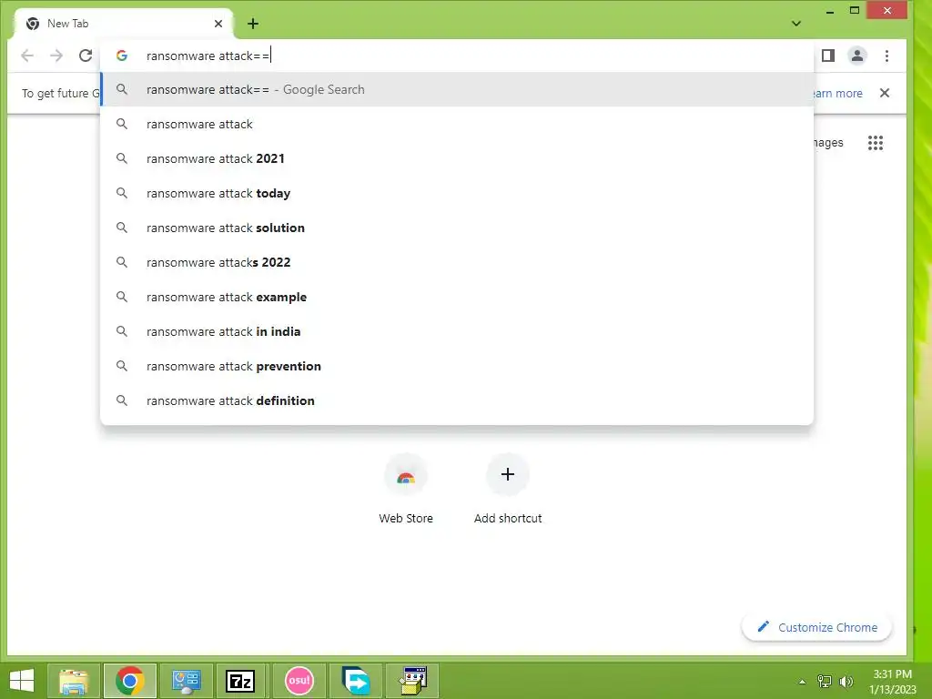
Task: Open the blue arrow app in taskbar
Action: coord(356,681)
